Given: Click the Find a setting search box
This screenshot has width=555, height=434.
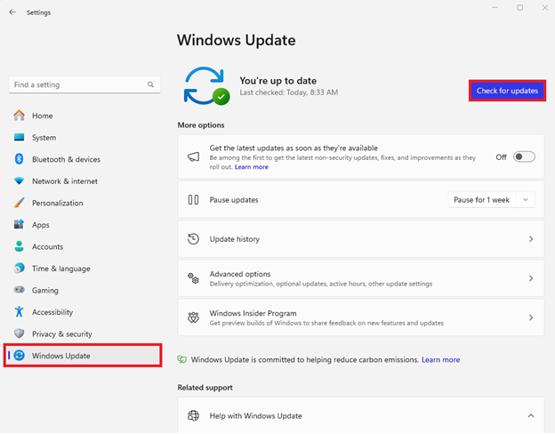Looking at the screenshot, I should pyautogui.click(x=84, y=84).
